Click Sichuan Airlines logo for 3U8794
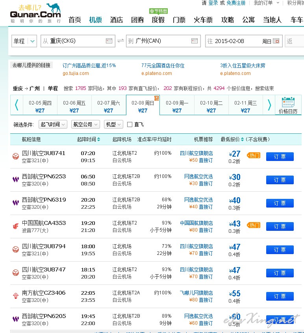Image resolution: width=304 pixels, height=333 pixels. pos(16,249)
